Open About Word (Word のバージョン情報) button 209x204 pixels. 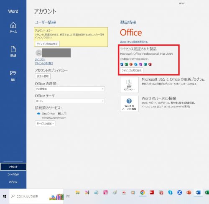(129, 104)
